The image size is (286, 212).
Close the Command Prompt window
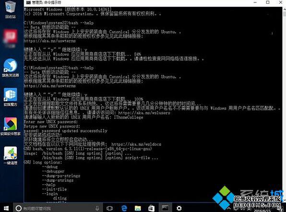(281, 2)
